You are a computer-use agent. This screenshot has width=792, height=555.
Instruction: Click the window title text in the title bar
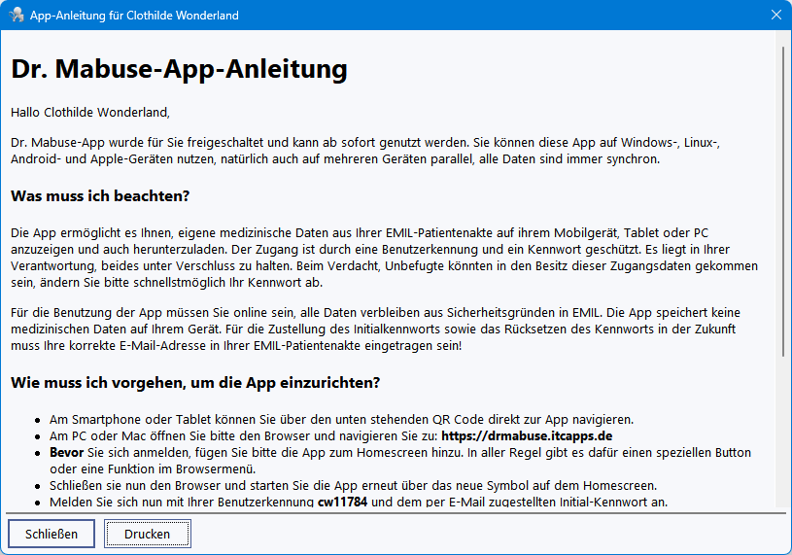(x=134, y=16)
